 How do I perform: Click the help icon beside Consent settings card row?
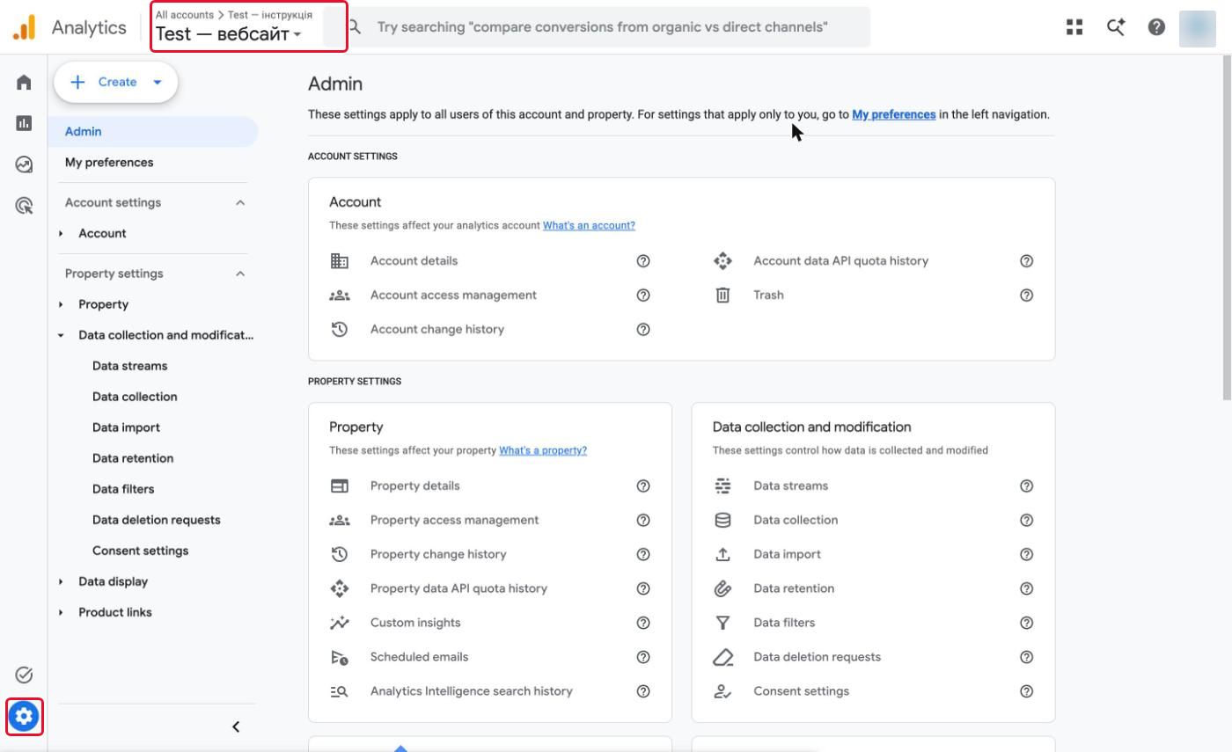coord(1026,692)
